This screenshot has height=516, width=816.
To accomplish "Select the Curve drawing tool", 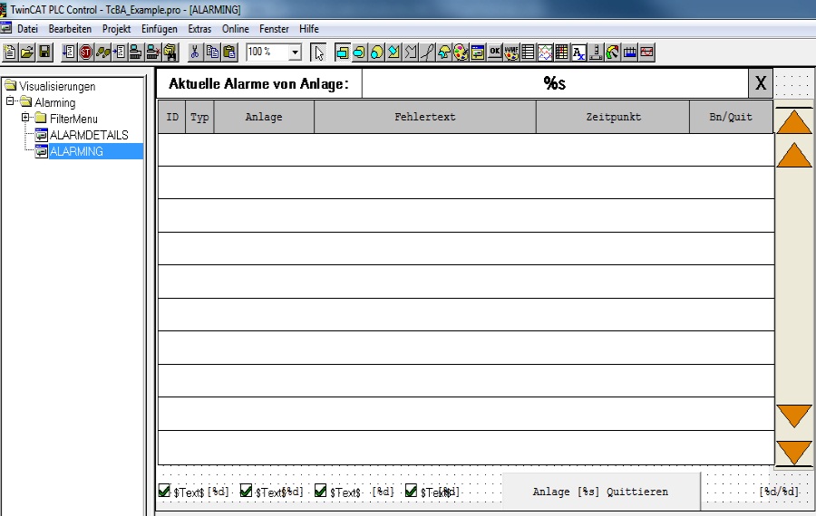I will tap(427, 52).
